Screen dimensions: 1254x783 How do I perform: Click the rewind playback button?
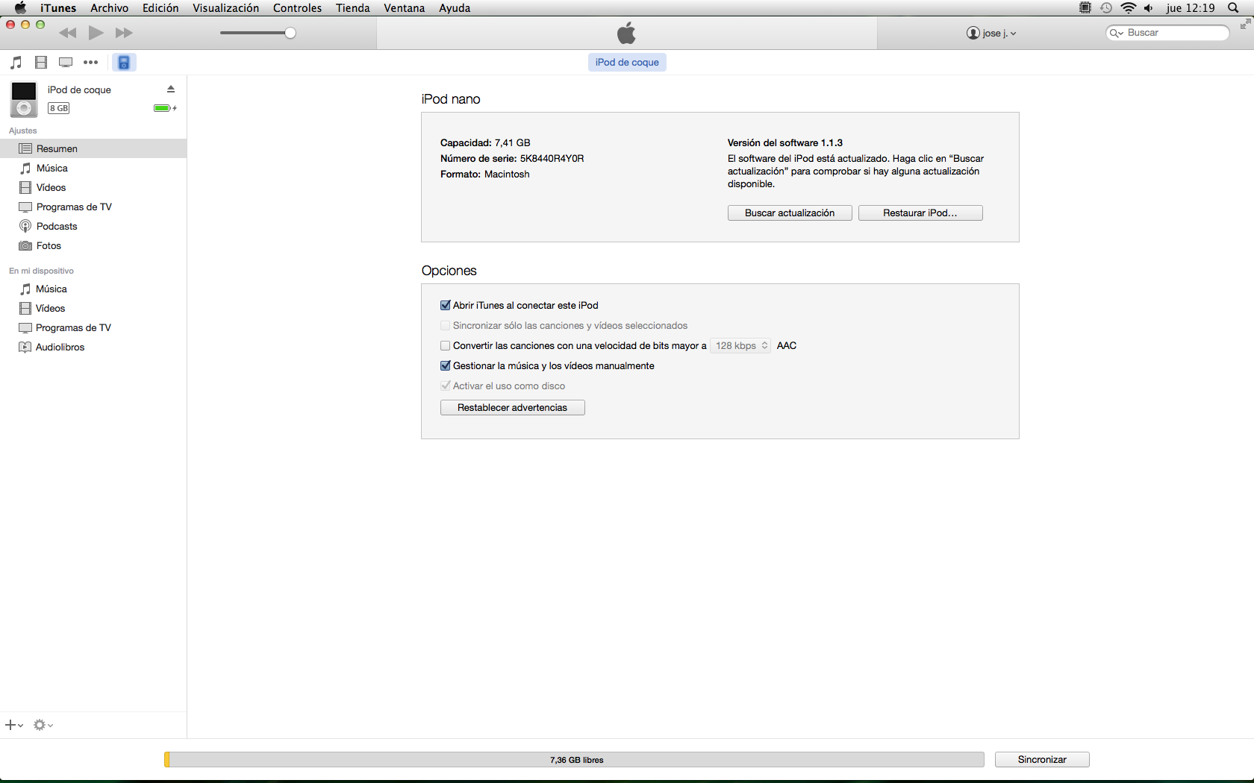point(67,33)
